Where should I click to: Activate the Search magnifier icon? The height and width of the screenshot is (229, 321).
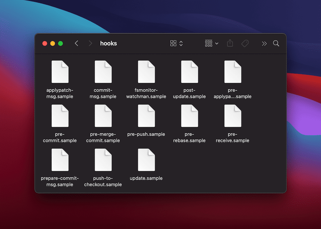276,43
